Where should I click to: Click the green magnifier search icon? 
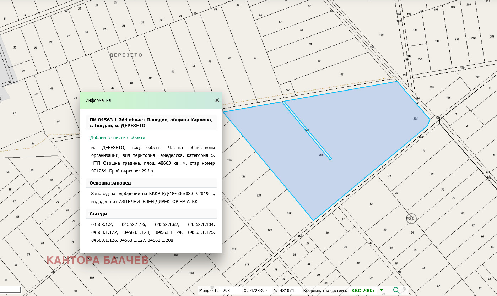point(396,290)
